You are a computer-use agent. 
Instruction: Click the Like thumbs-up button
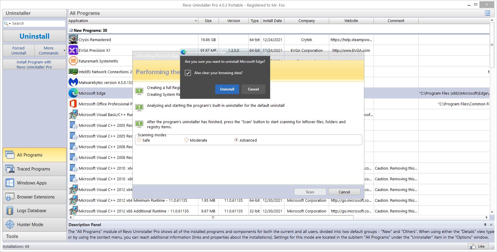pos(479,246)
